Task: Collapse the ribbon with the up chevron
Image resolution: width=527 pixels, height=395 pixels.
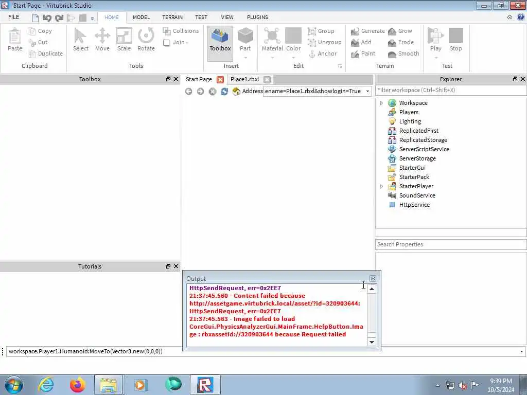Action: click(510, 17)
